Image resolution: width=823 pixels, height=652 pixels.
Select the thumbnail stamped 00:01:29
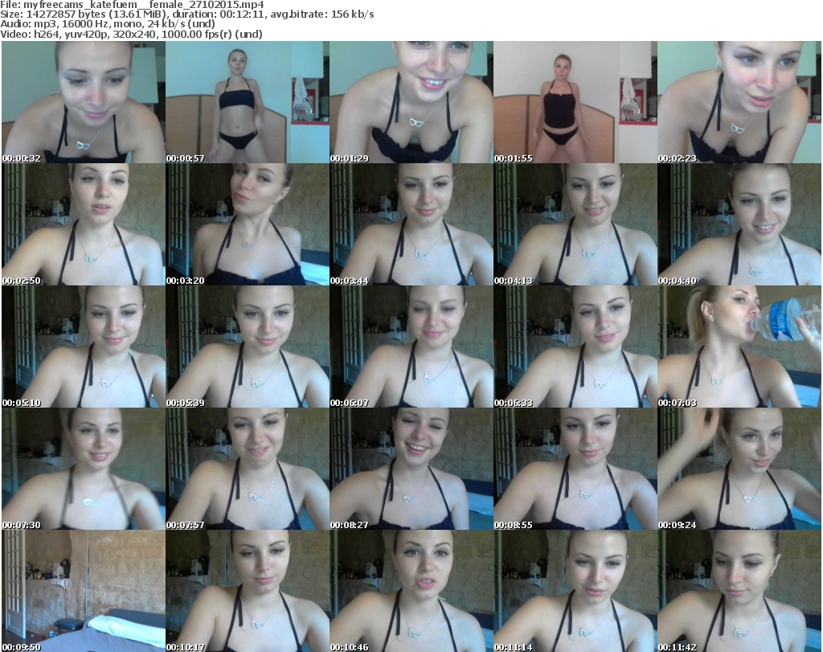pyautogui.click(x=411, y=102)
